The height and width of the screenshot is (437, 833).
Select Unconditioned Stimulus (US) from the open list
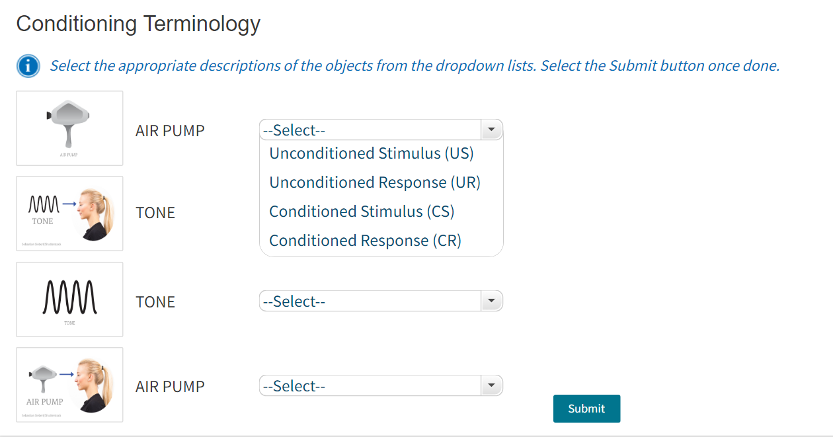pyautogui.click(x=371, y=153)
